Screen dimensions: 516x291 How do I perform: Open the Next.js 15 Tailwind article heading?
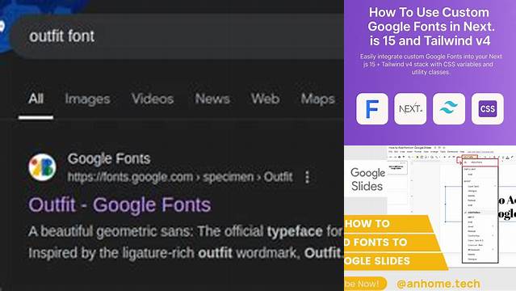tap(430, 27)
